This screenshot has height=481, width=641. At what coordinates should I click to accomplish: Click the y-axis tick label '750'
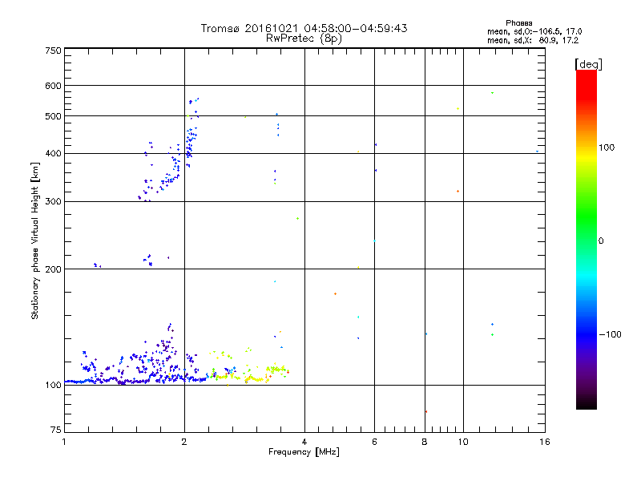(x=53, y=51)
